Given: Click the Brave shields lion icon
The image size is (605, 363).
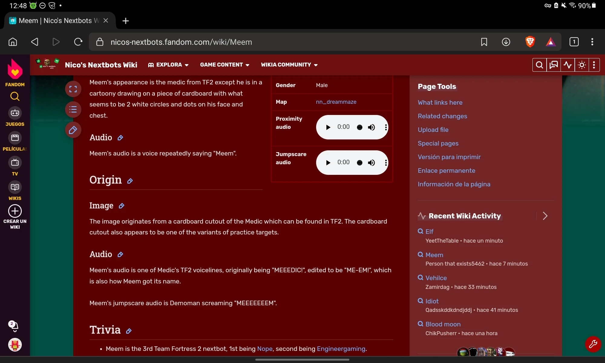Looking at the screenshot, I should [x=530, y=42].
